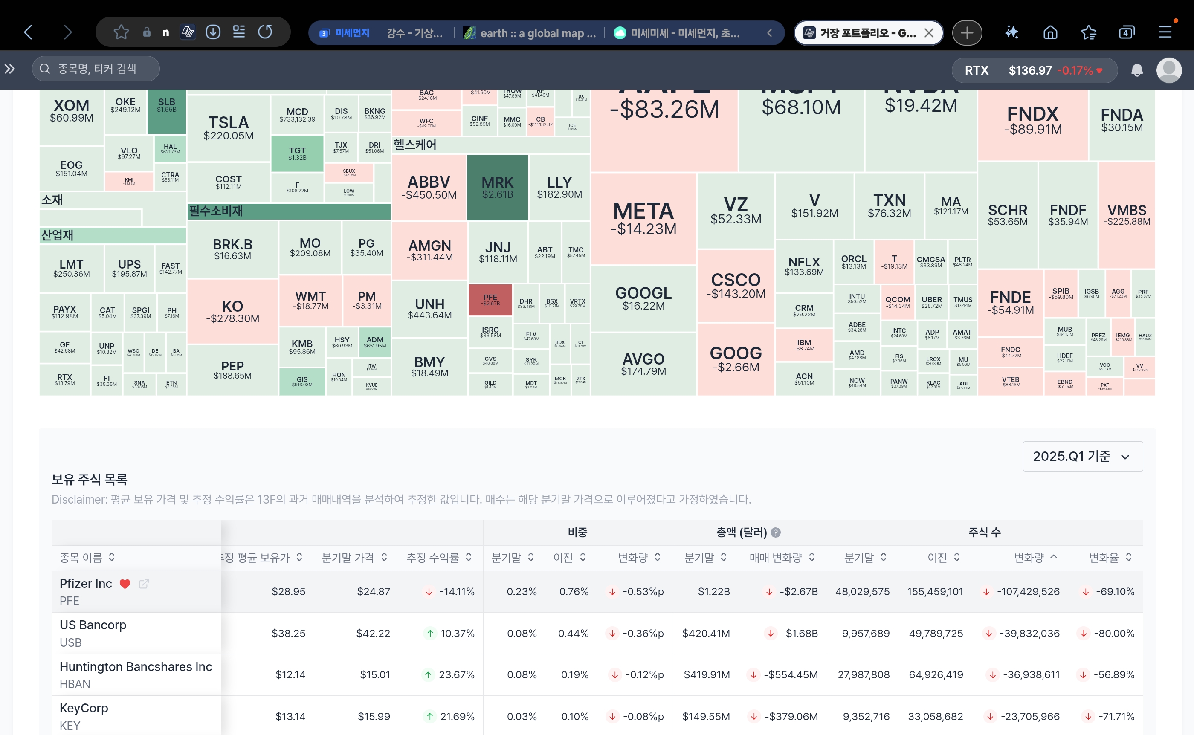The image size is (1194, 735).
Task: Open the reader view list icon
Action: [x=239, y=32]
